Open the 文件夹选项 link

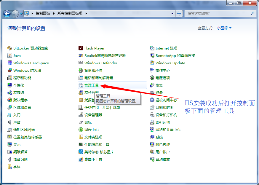[93, 137]
